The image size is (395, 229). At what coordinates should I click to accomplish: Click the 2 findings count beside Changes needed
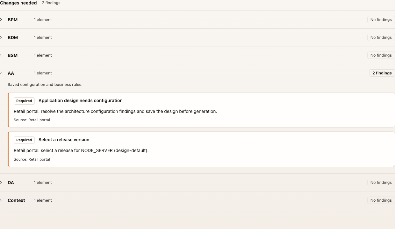point(51,3)
